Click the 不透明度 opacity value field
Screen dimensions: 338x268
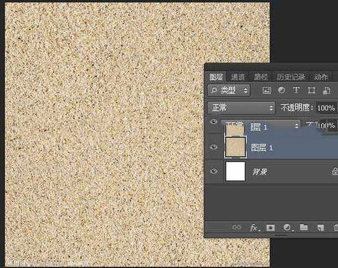point(325,108)
